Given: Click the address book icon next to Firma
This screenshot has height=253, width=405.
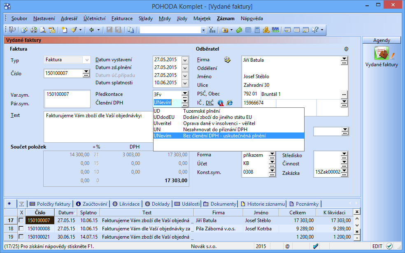Looking at the screenshot, I should coord(227,60).
